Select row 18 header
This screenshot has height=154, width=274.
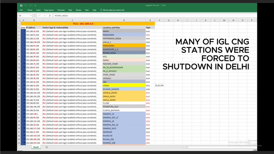click(x=19, y=86)
